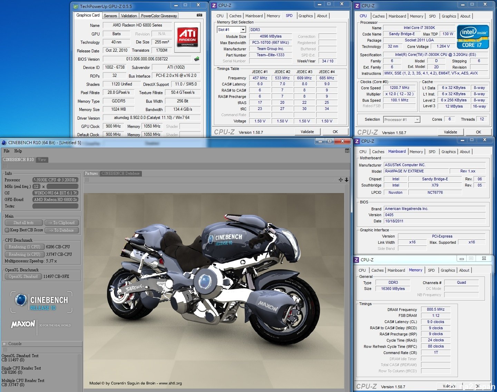
Task: Open the Processor #1 selection dropdown
Action: 417,120
